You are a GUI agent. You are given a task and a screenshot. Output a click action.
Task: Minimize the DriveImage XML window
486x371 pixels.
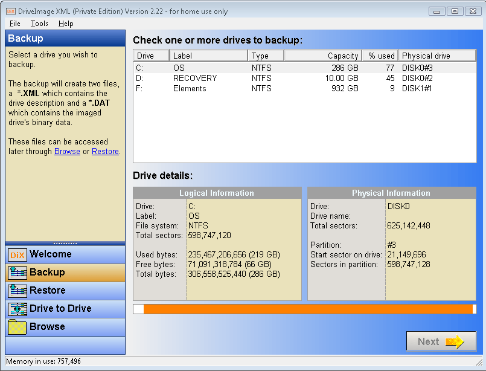pyautogui.click(x=437, y=11)
